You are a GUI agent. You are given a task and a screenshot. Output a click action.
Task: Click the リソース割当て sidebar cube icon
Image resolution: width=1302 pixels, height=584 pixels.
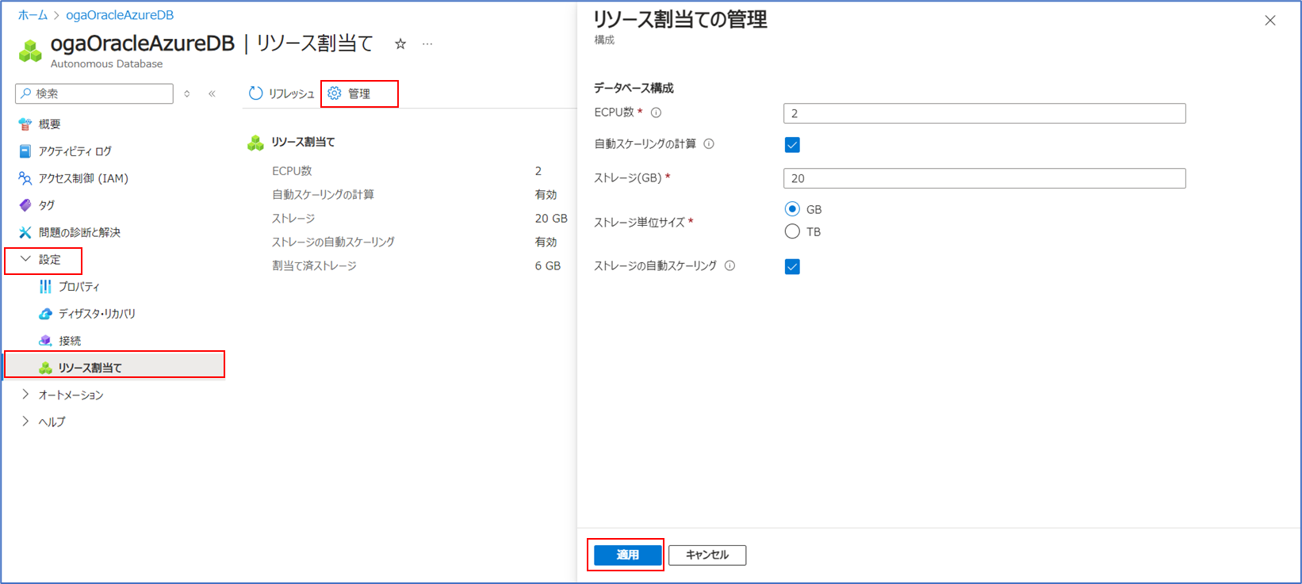point(45,368)
